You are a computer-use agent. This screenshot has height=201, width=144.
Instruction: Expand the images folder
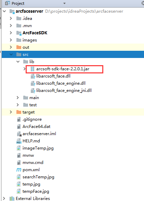(11, 40)
